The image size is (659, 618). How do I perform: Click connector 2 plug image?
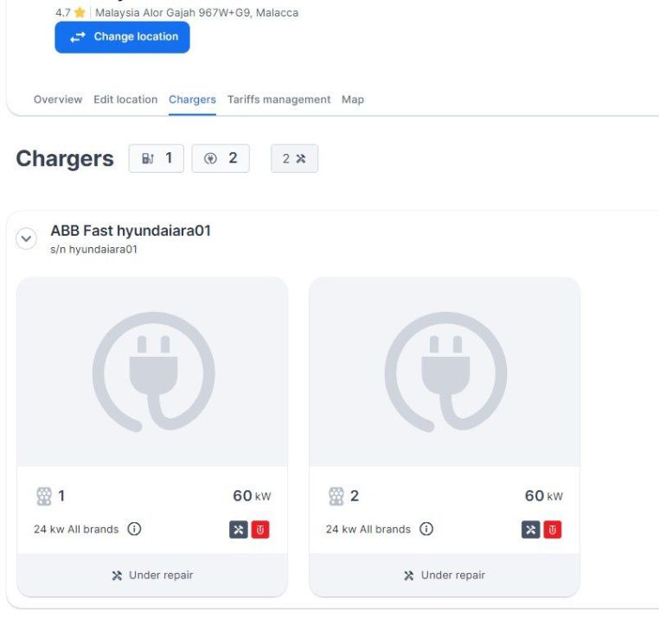coord(445,372)
